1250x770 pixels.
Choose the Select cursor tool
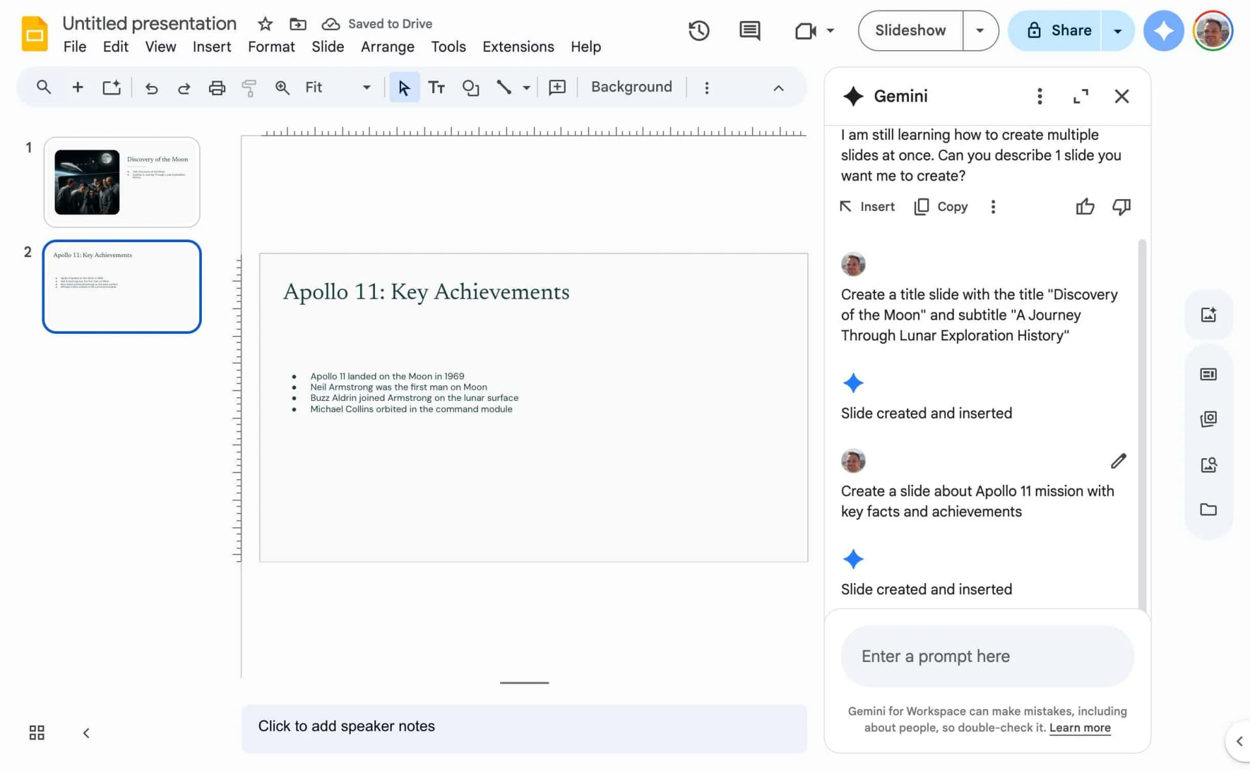[x=404, y=87]
